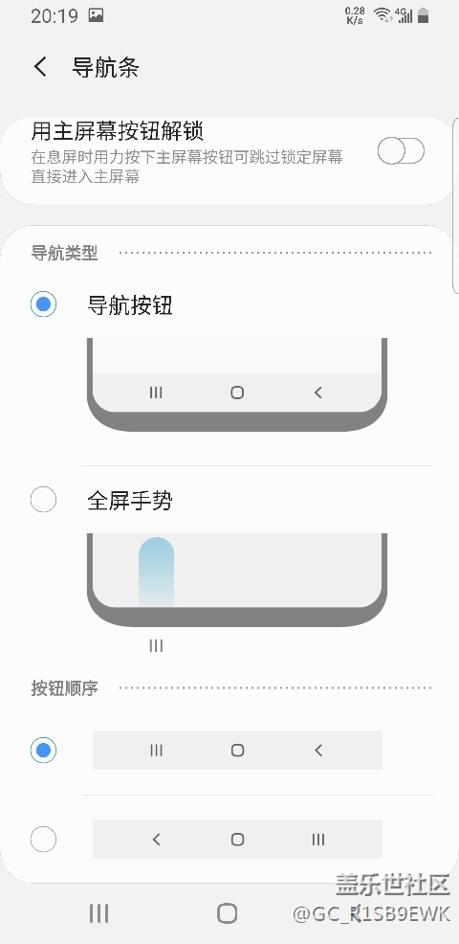Screen dimensions: 459x944
Task: Select 导航按钮 navigation type radio
Action: (43, 304)
